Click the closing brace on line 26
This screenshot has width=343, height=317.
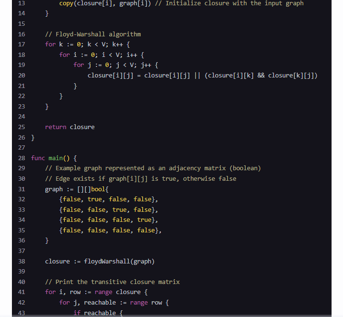(x=33, y=138)
